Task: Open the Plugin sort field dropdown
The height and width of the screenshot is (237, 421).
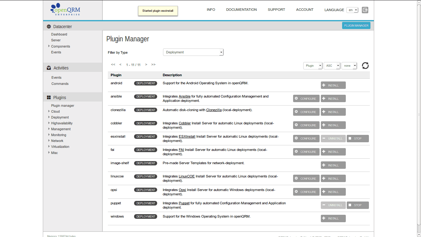Action: tap(313, 65)
